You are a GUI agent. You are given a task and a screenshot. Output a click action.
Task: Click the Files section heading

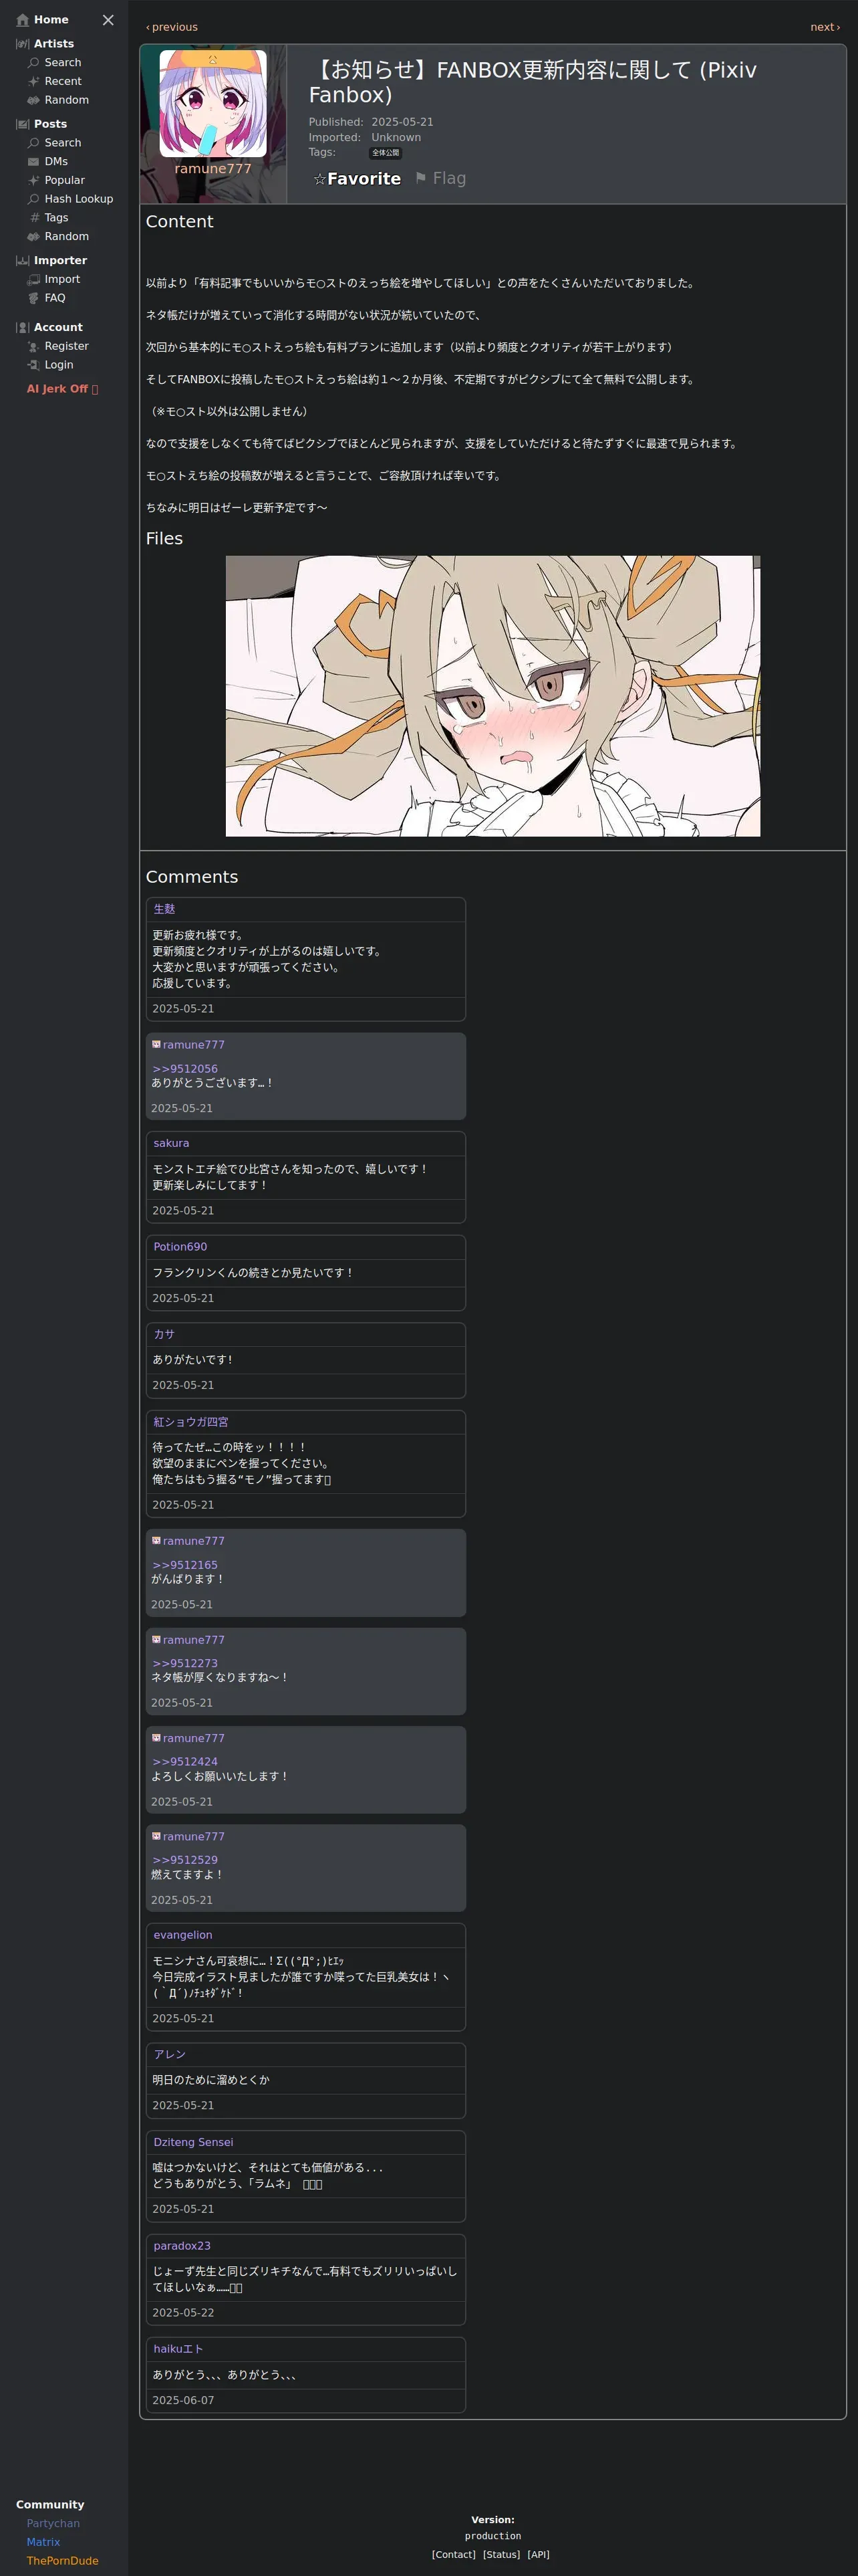(x=164, y=539)
